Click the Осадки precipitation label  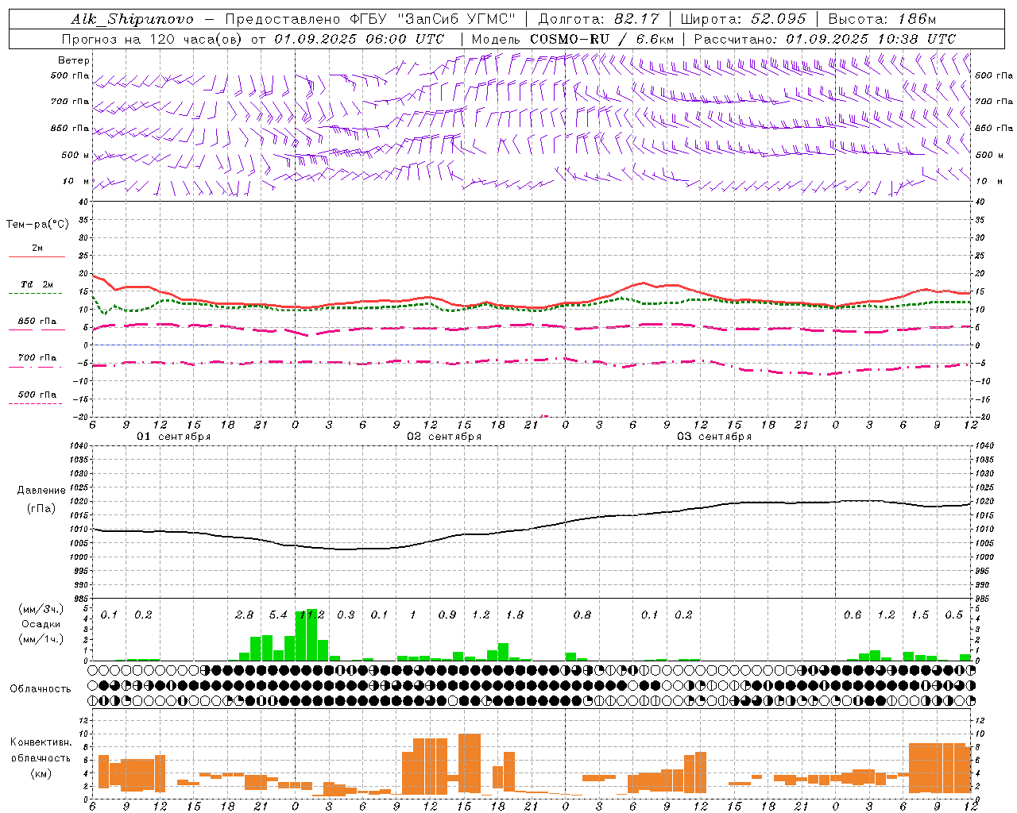click(x=41, y=624)
